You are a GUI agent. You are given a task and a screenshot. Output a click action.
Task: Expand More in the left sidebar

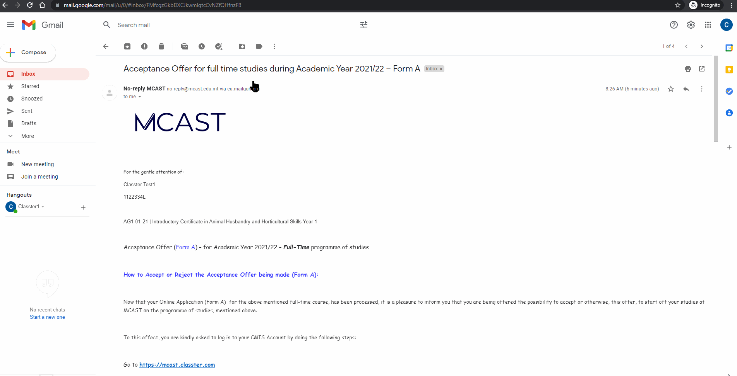coord(27,136)
